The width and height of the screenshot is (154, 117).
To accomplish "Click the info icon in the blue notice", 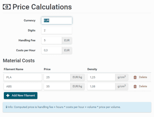I will [6, 107].
